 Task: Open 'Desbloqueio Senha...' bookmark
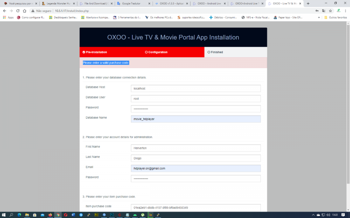point(63,17)
